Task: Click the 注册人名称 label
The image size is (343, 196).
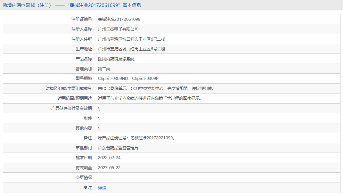Action: (x=82, y=29)
